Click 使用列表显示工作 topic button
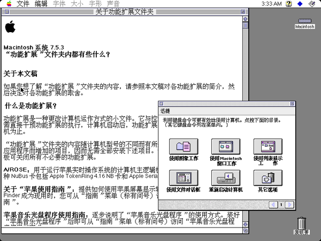Viewport: 321px width, 241px height. pyautogui.click(x=268, y=147)
